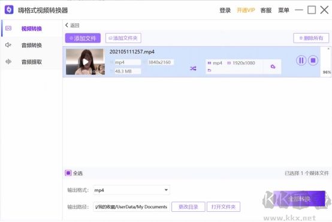
Task: Click the shuffle convert arrows icon
Action: (193, 68)
